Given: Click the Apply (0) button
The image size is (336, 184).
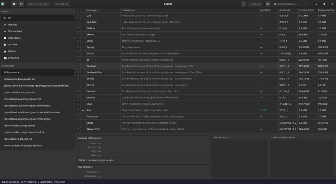Looking at the screenshot, I should [x=256, y=4].
